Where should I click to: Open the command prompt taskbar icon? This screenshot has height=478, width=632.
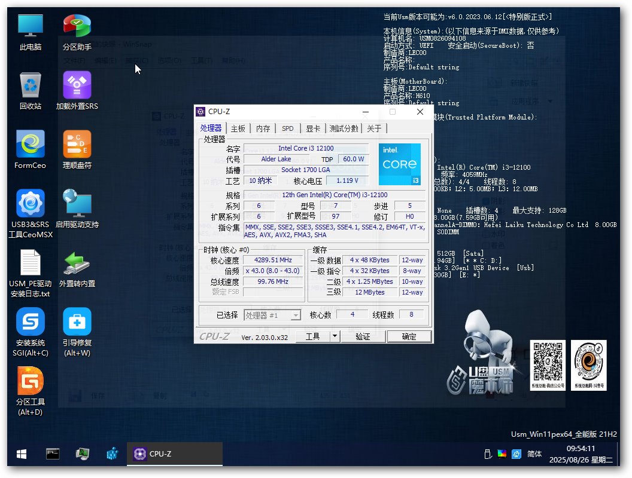(53, 454)
